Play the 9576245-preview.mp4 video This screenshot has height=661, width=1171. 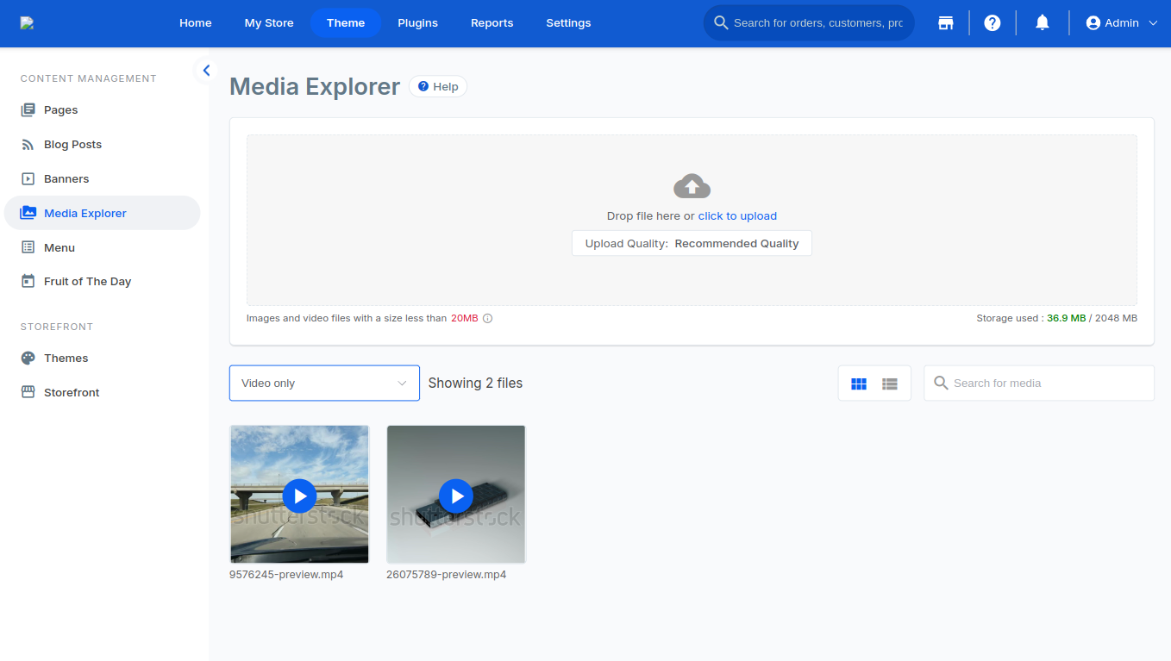299,496
